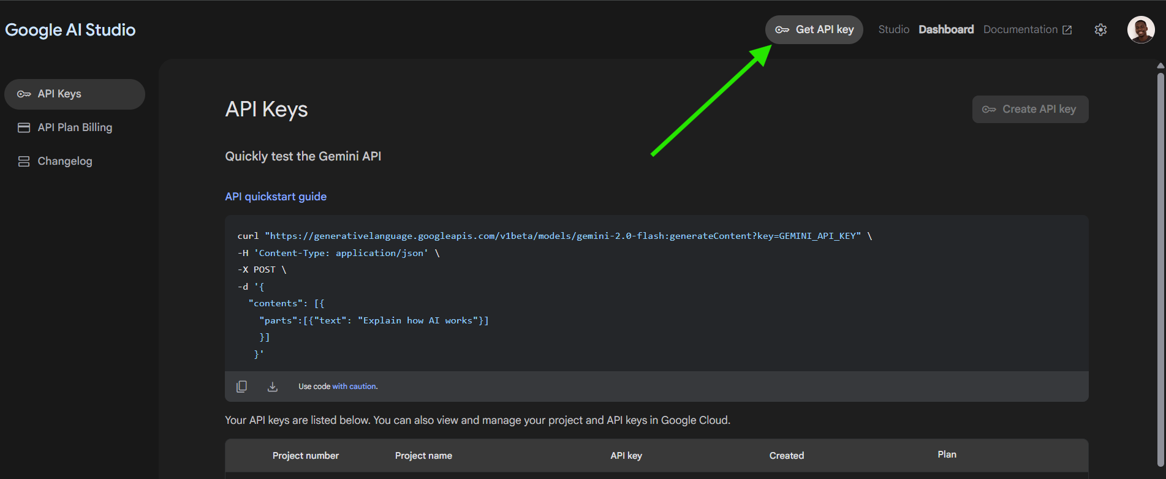Image resolution: width=1166 pixels, height=479 pixels.
Task: Open API Plan Billing in the sidebar
Action: (74, 127)
